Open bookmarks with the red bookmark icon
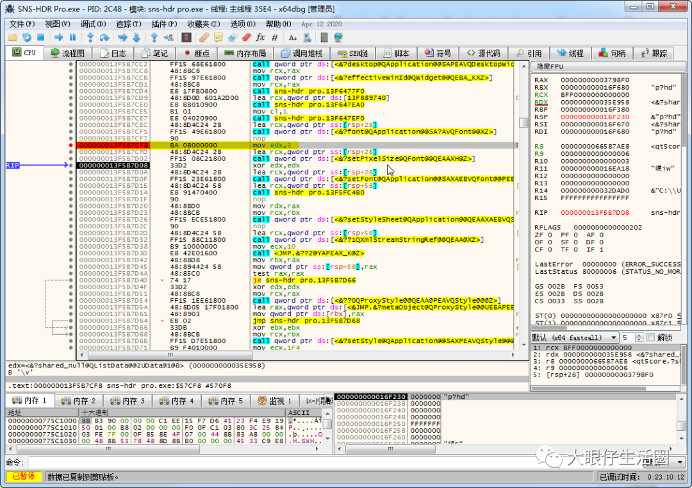The height and width of the screenshot is (488, 692). 246,38
